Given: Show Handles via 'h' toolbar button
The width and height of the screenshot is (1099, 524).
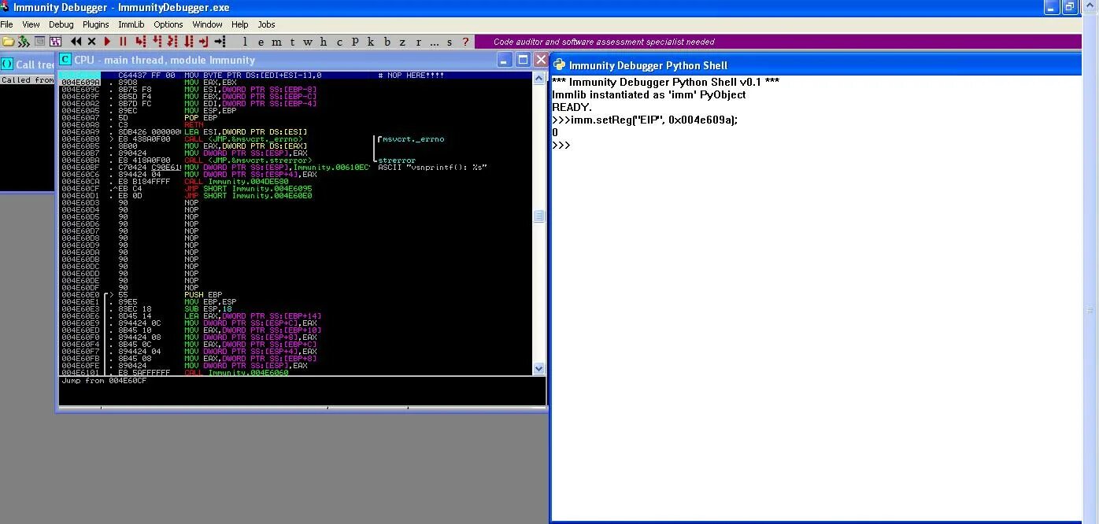Looking at the screenshot, I should 324,42.
